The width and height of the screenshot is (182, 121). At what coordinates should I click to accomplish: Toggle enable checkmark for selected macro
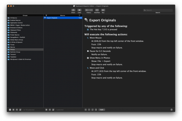pos(53,110)
